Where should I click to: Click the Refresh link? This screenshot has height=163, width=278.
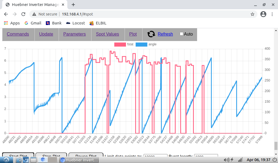point(165,34)
